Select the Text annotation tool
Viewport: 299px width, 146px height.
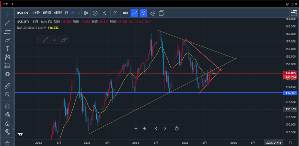point(7,49)
